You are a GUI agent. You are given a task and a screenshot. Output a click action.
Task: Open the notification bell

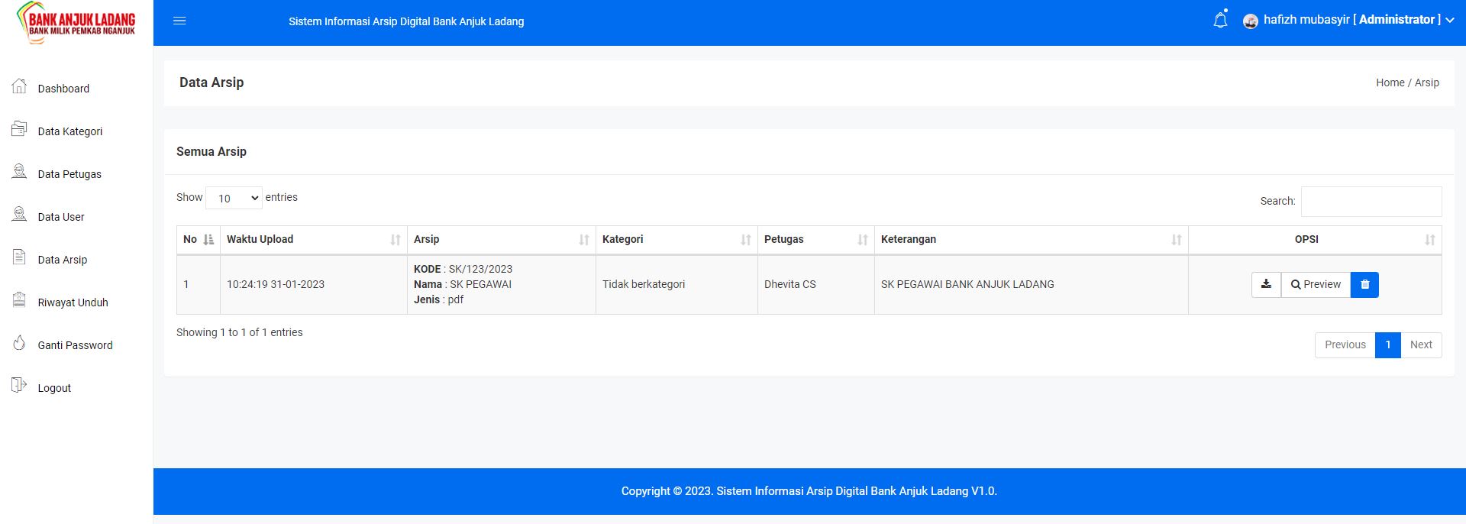[x=1220, y=20]
